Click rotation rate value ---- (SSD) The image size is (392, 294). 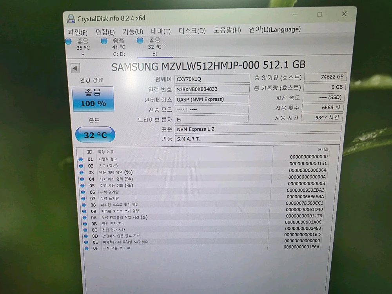[323, 97]
